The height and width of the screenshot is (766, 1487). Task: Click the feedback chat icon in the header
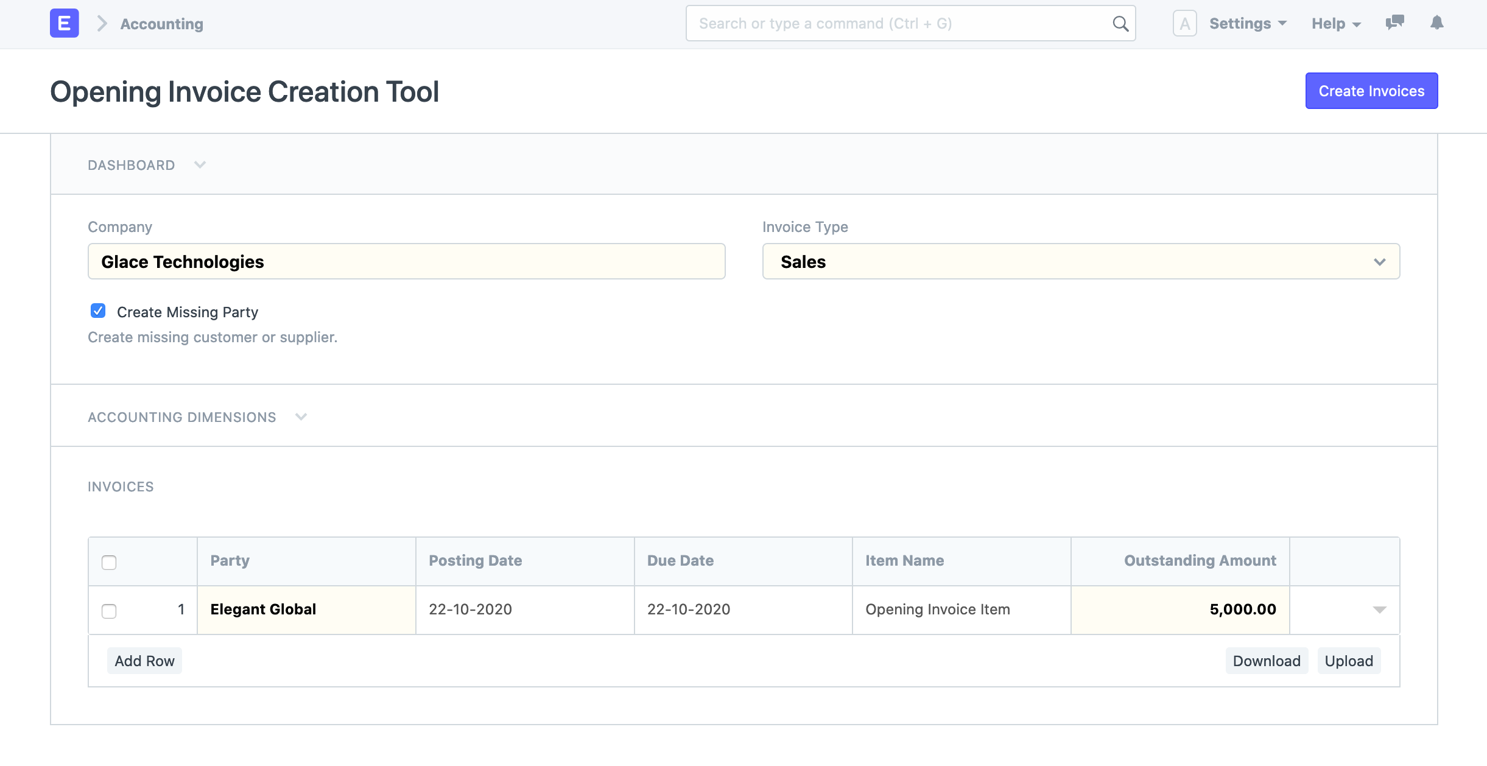coord(1394,23)
